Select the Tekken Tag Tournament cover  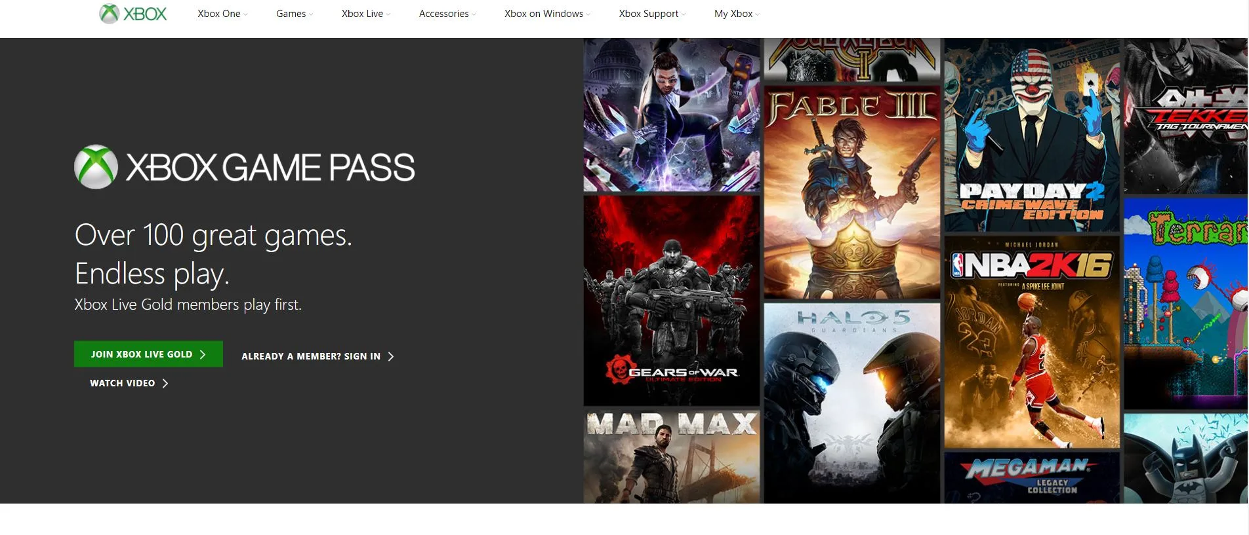[x=1185, y=115]
